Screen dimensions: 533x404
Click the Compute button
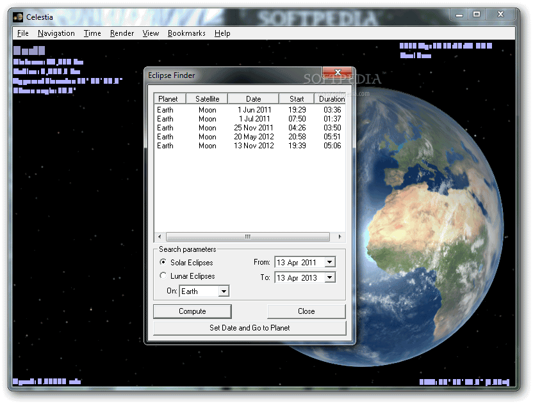[x=192, y=311]
